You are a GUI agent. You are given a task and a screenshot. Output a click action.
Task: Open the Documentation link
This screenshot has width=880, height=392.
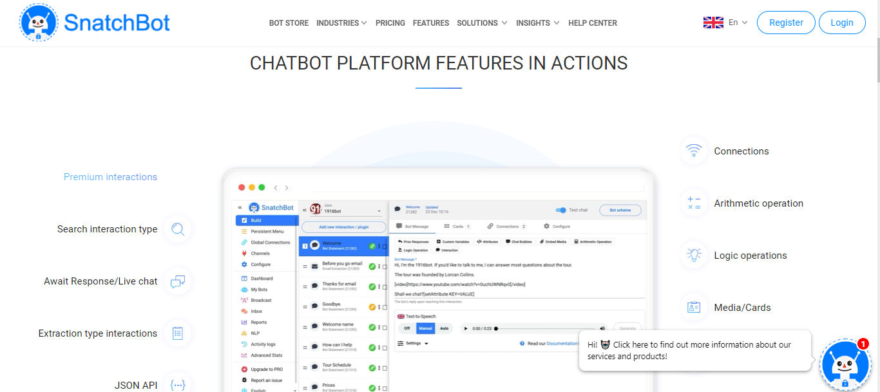coord(562,343)
